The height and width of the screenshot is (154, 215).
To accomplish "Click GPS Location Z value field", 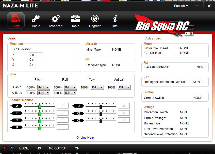I will (36, 64).
